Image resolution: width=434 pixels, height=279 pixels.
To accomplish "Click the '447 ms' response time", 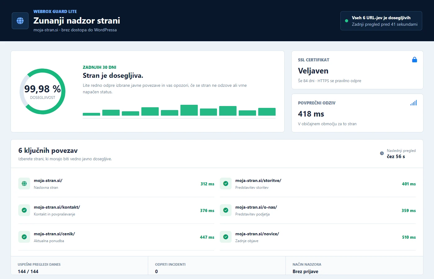I will coord(207,237).
